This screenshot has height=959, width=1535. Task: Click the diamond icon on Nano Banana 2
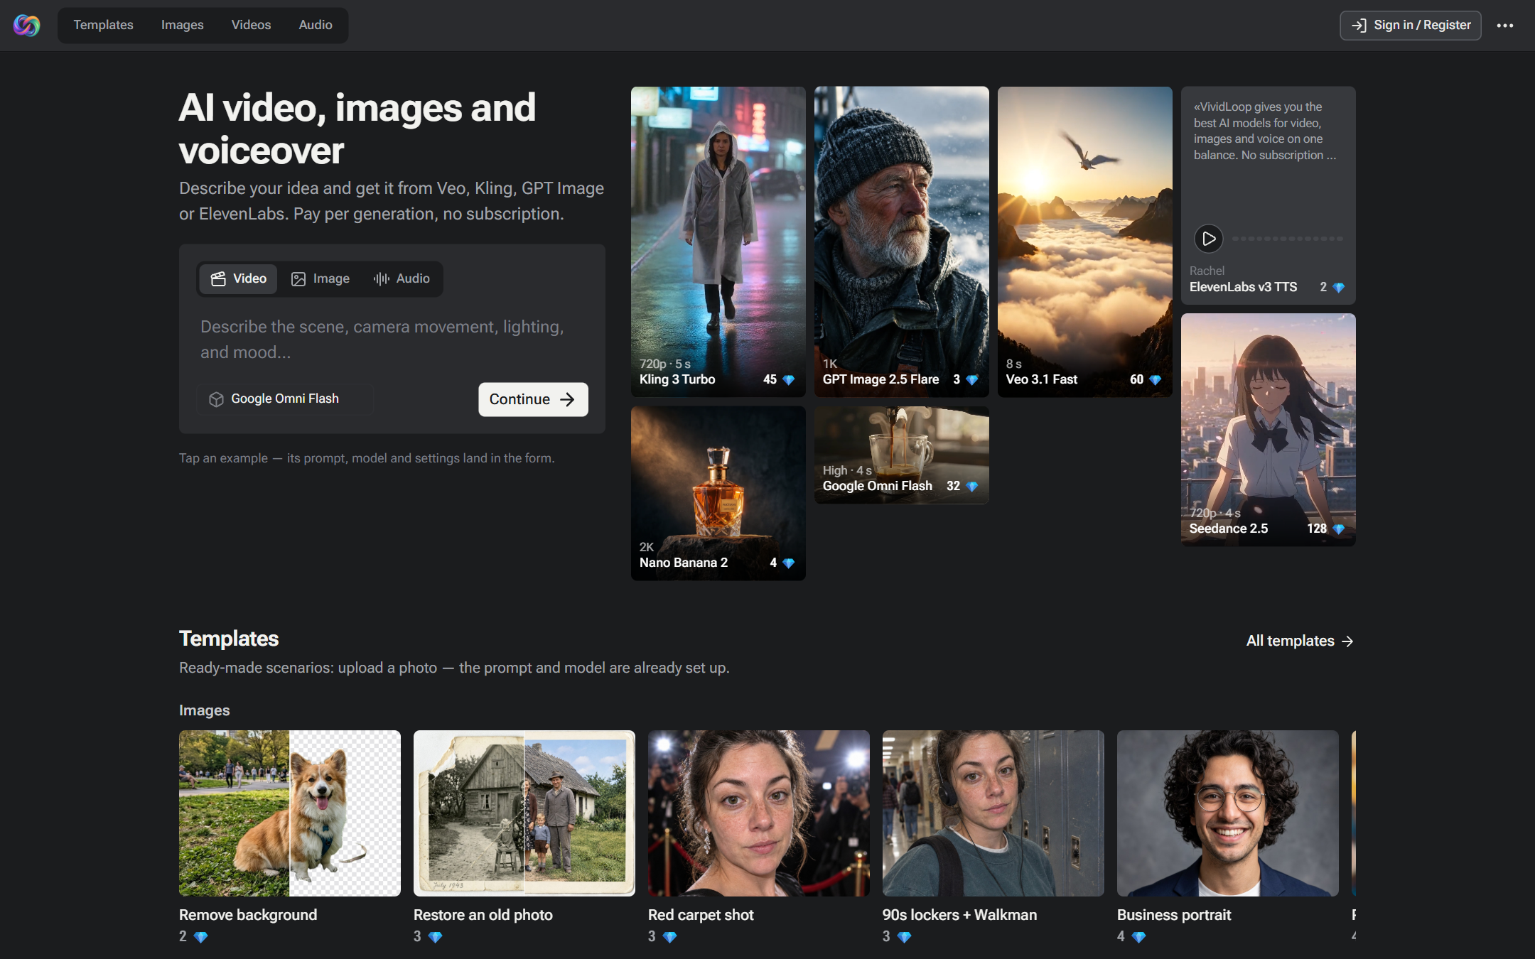(788, 563)
